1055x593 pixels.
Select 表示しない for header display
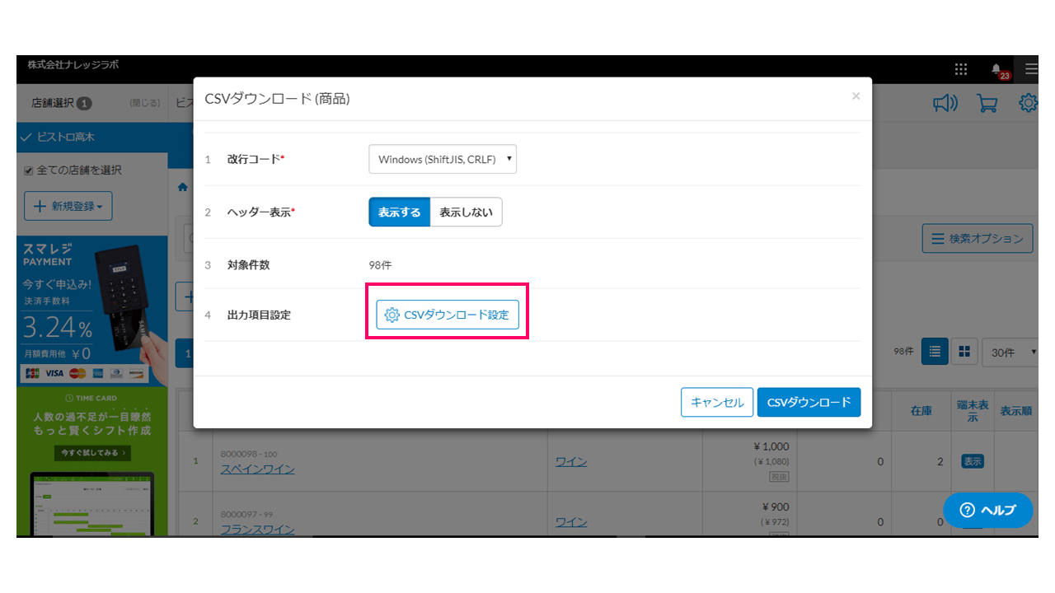[x=466, y=212]
